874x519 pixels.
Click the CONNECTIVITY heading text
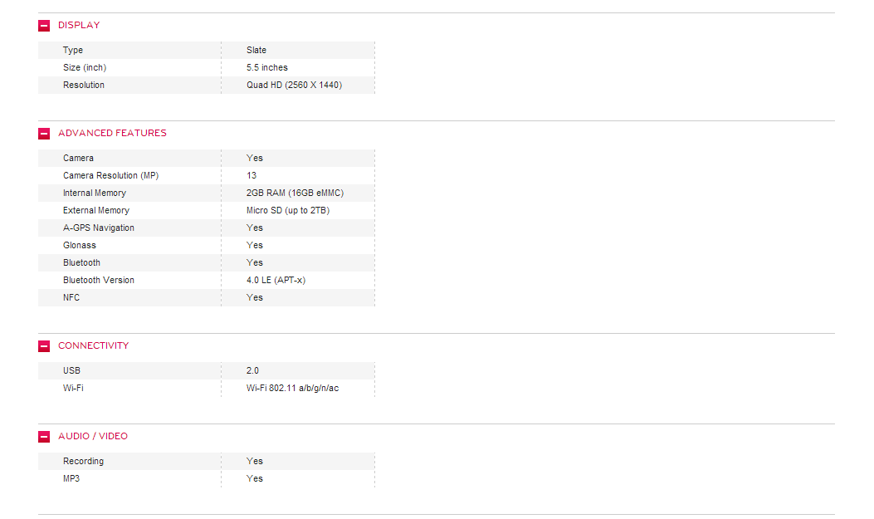point(93,345)
